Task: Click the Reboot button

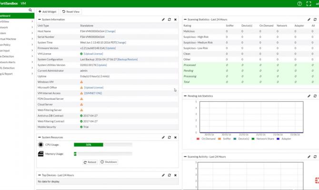Action: [x=90, y=162]
